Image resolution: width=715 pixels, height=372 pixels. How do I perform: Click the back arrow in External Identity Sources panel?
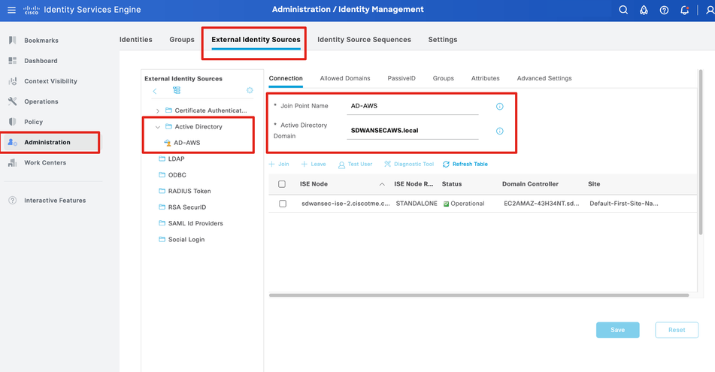[x=155, y=91]
